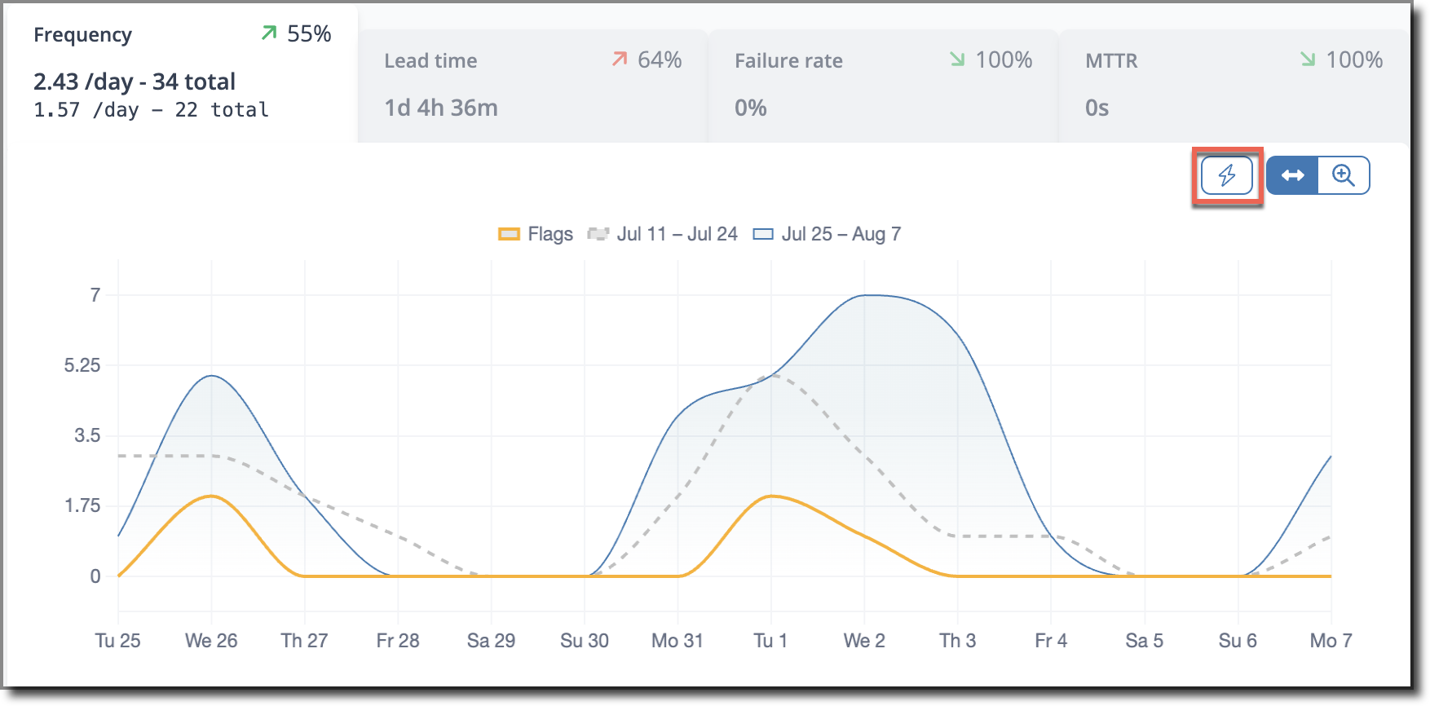This screenshot has height=706, width=1430.
Task: Click the We 26 axis date label
Action: (211, 641)
